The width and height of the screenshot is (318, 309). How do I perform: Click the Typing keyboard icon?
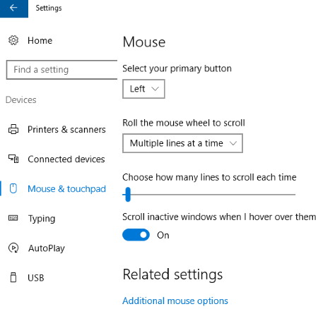pyautogui.click(x=13, y=218)
